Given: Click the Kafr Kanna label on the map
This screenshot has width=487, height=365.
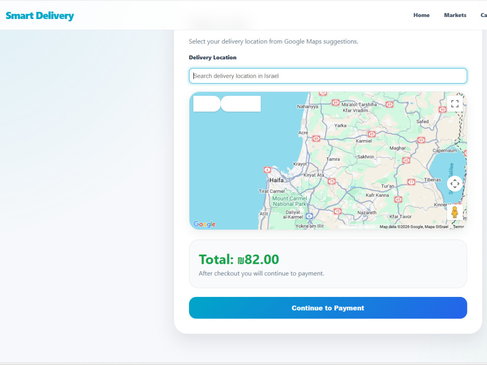Looking at the screenshot, I should click(377, 195).
